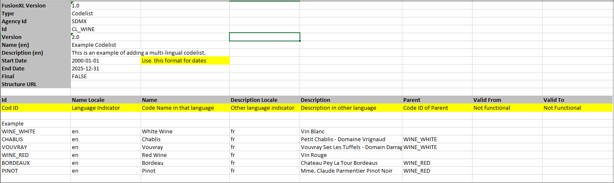Click the "Vin Rouge" description cell
The image size is (614, 183).
click(x=351, y=155)
